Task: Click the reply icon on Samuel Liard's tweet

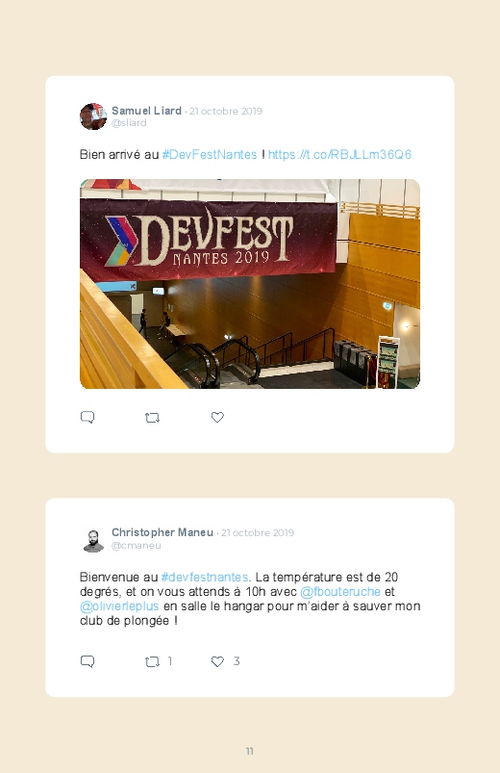Action: point(87,417)
